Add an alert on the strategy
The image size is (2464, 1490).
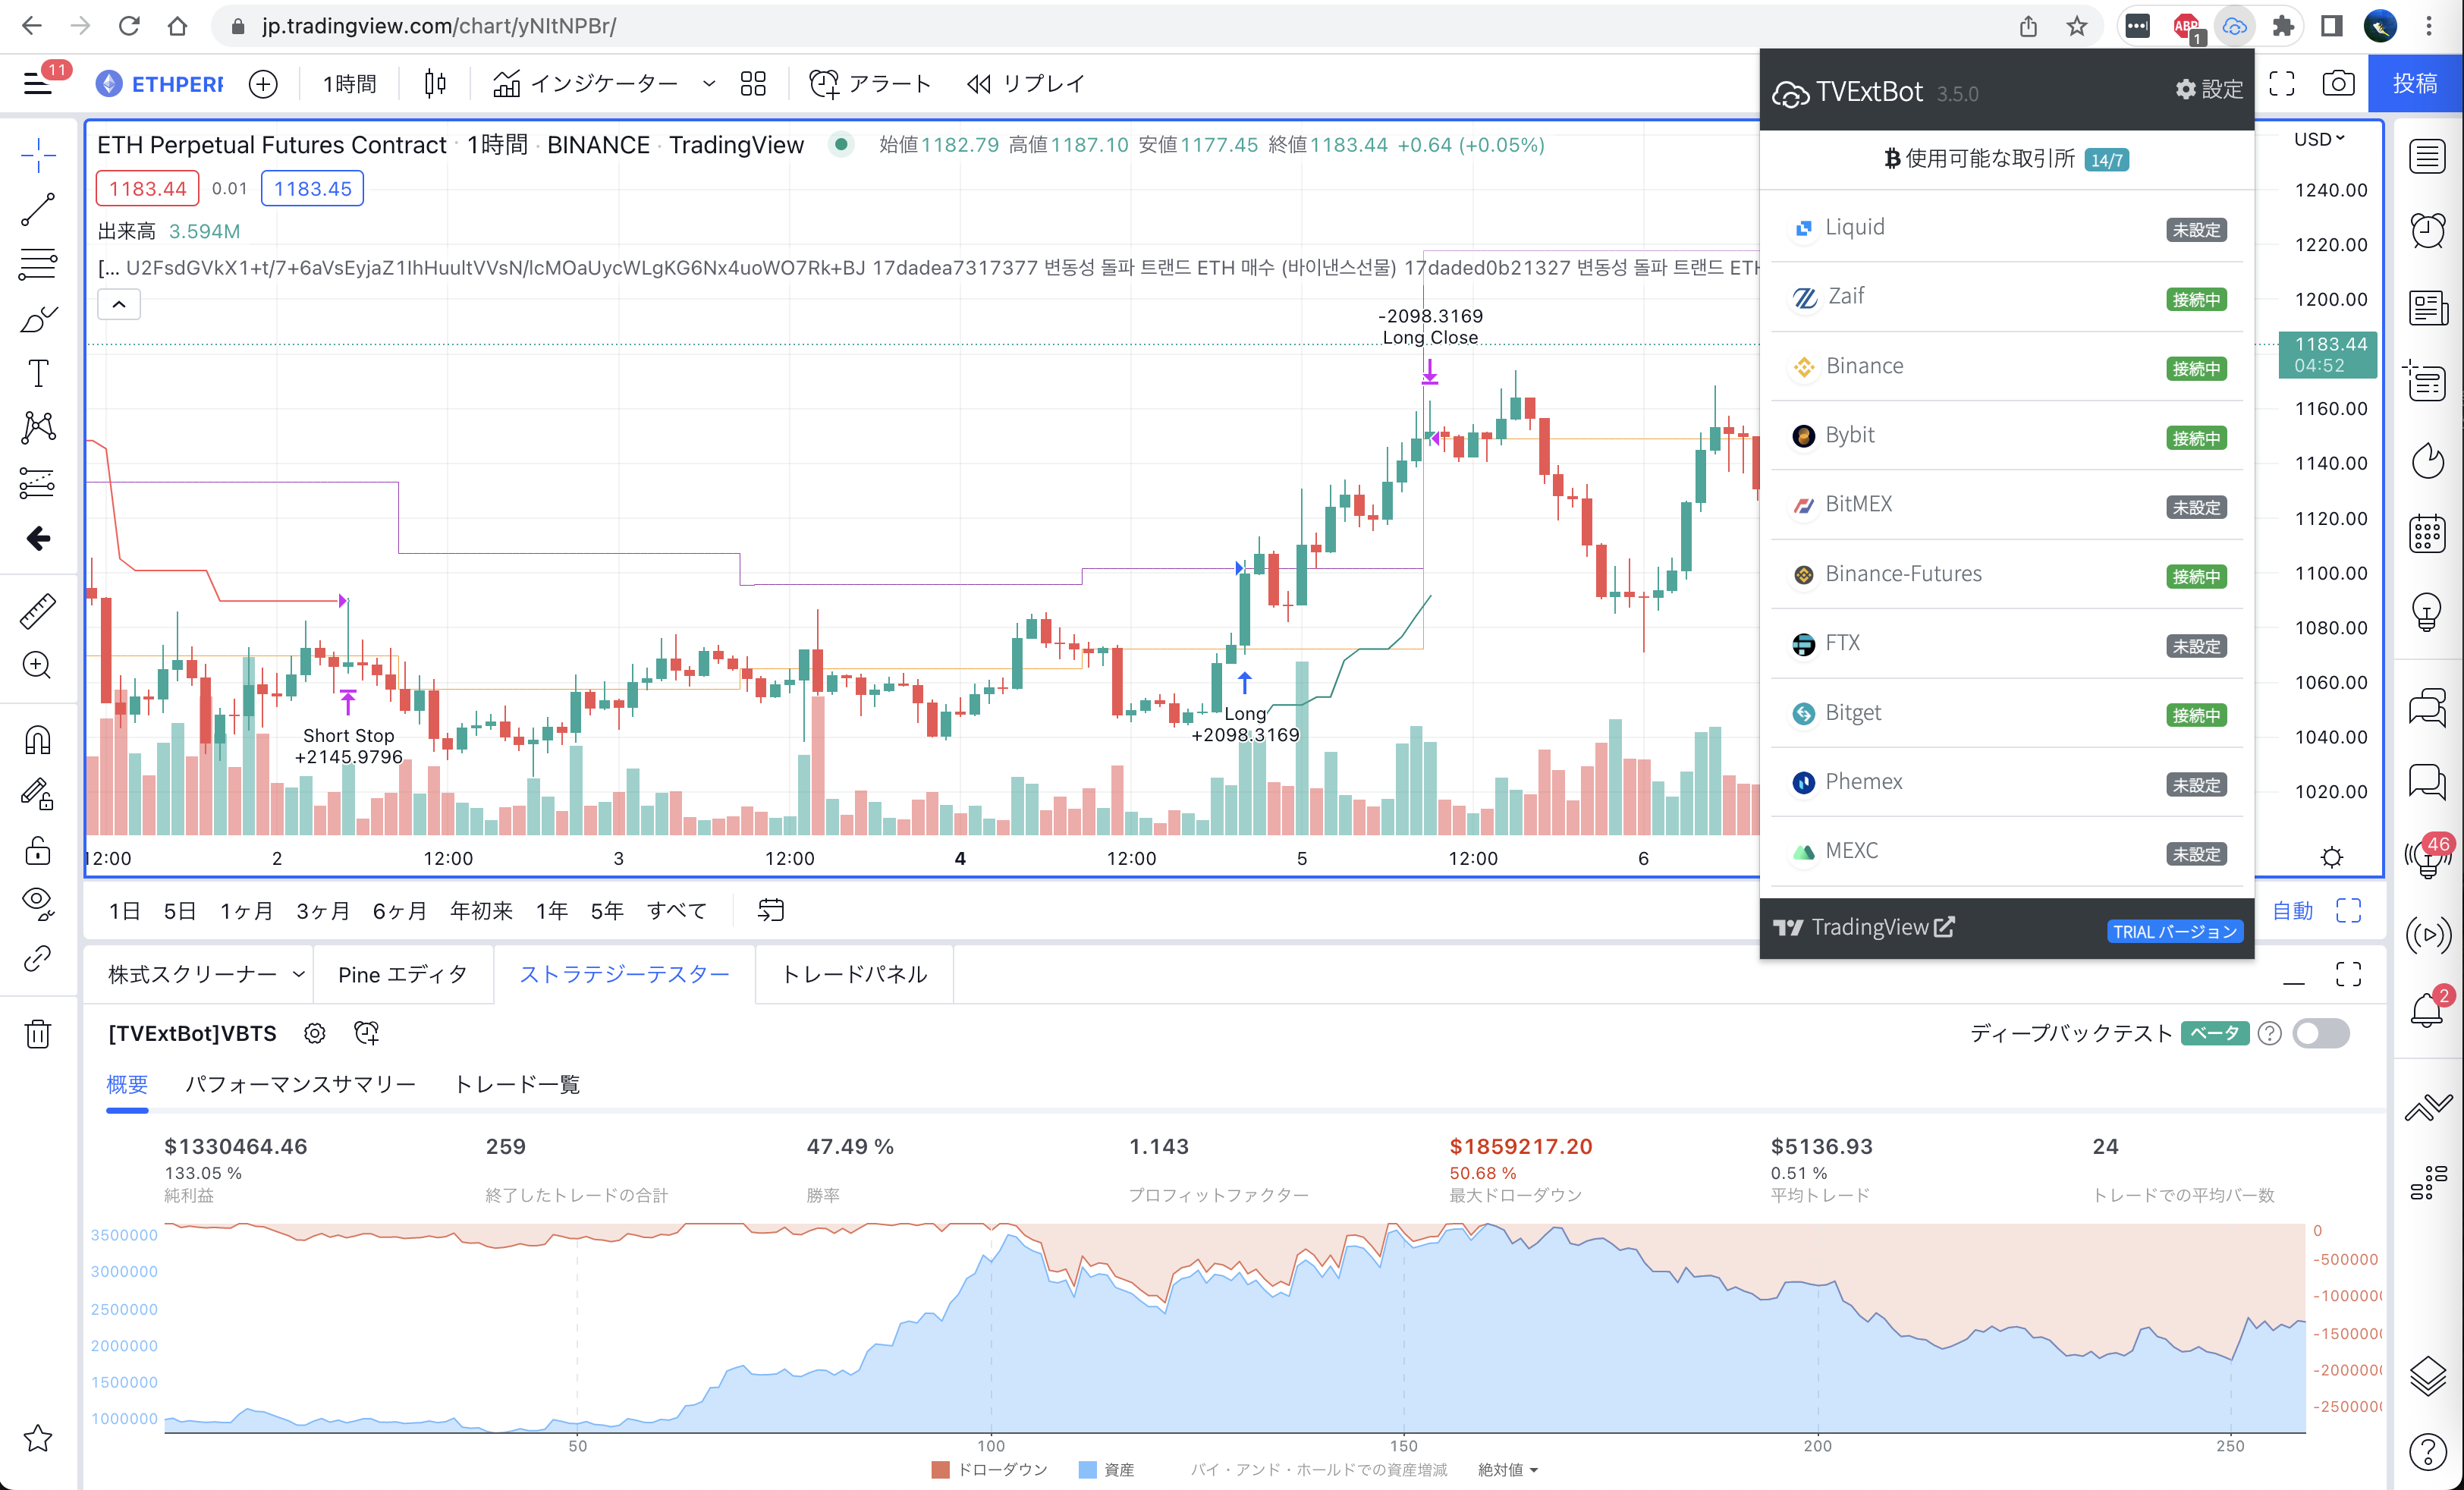pos(367,1033)
